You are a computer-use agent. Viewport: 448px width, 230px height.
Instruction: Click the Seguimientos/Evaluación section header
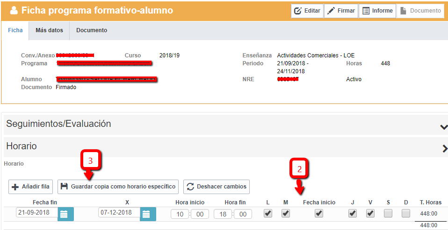click(x=58, y=124)
